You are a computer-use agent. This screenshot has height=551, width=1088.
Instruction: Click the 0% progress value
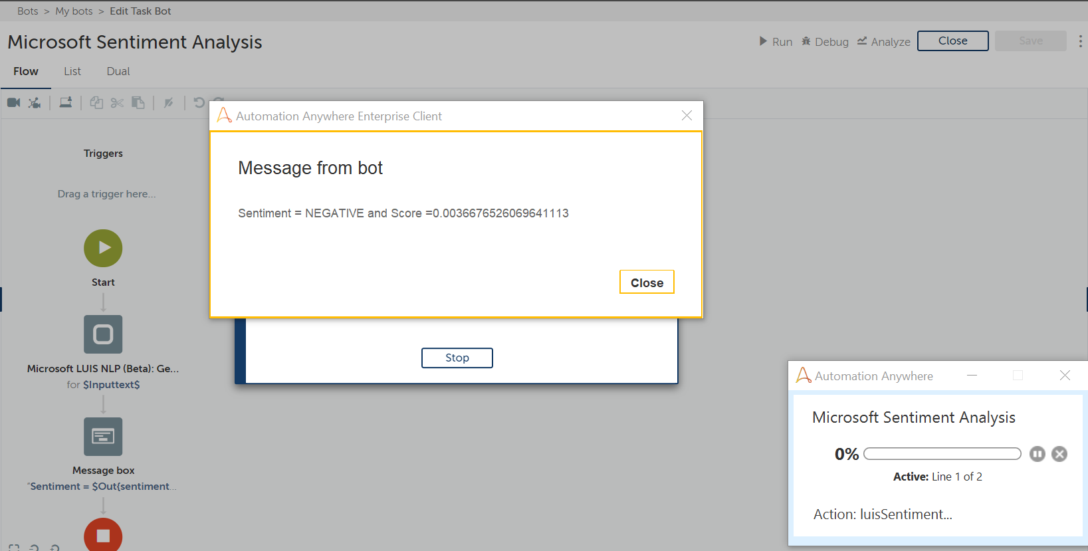coord(847,454)
